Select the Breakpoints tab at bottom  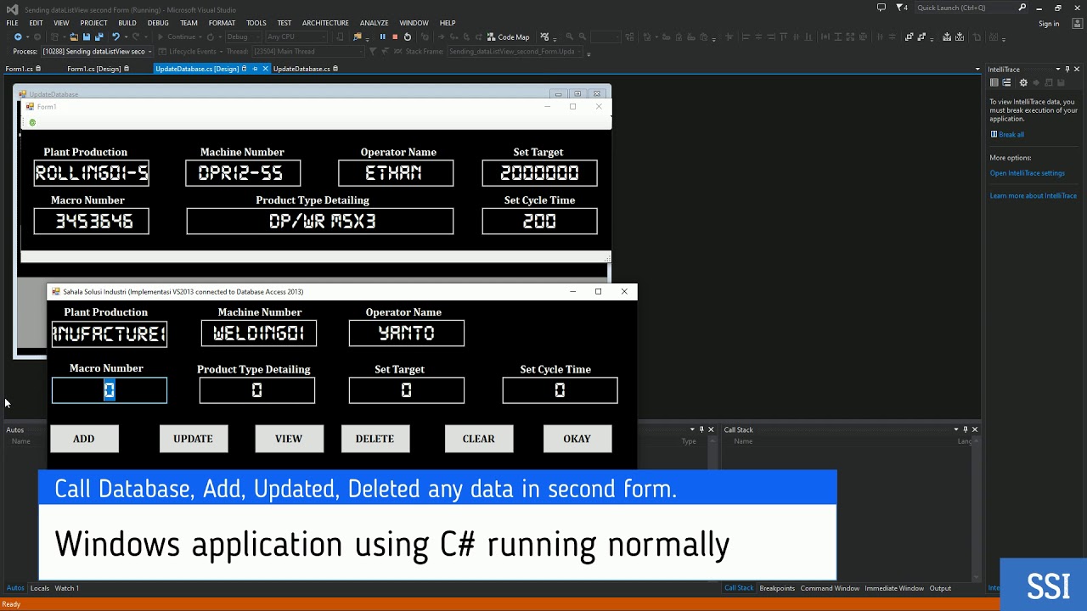pos(777,588)
